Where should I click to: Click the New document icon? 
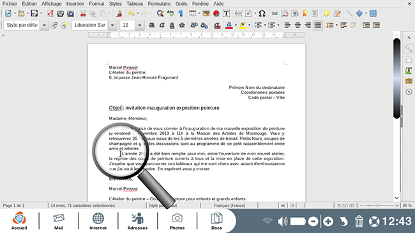8,13
